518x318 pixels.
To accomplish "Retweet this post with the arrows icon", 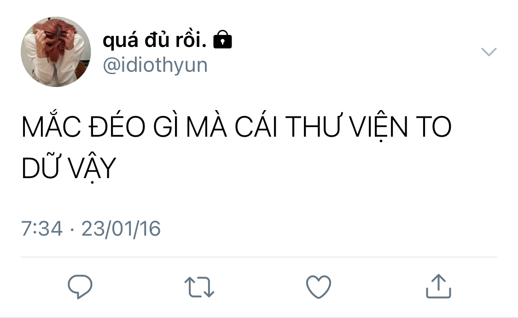I will coord(199,287).
